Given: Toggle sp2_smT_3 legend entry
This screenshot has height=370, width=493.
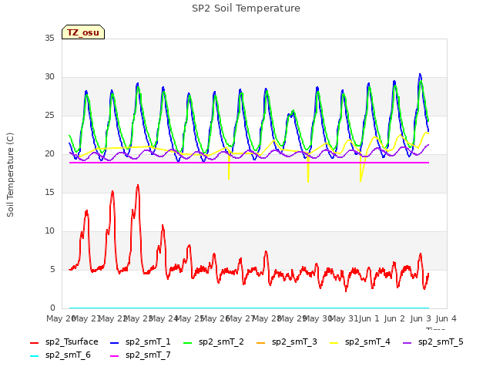Looking at the screenshot, I should click(x=287, y=342).
